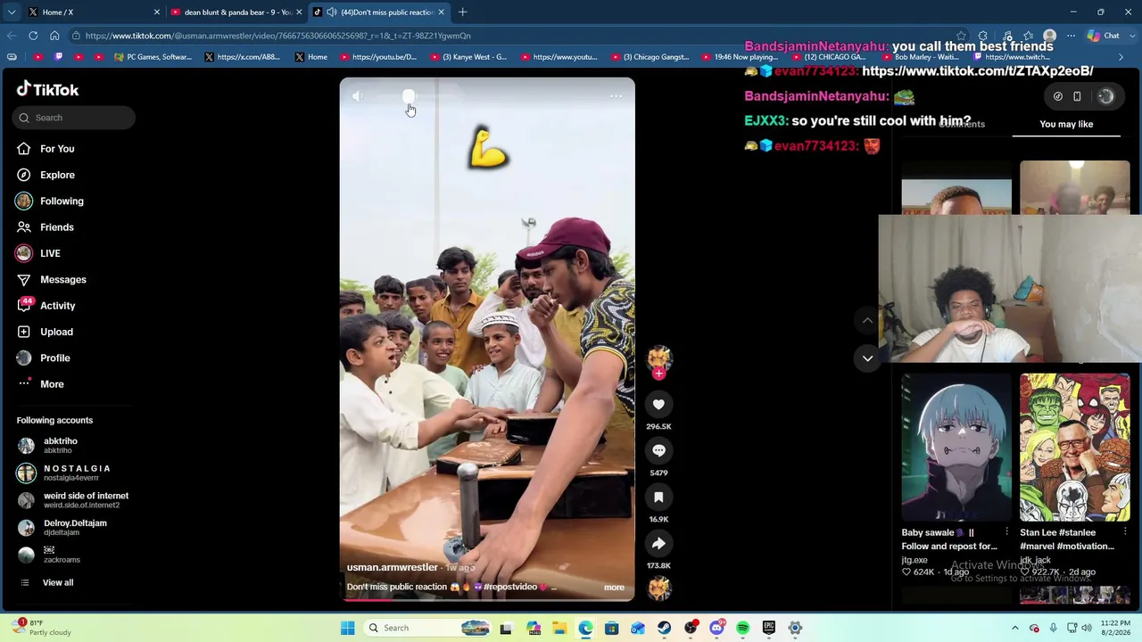Screen dimensions: 1142x642
Task: Open the Windows Start menu
Action: (x=347, y=629)
